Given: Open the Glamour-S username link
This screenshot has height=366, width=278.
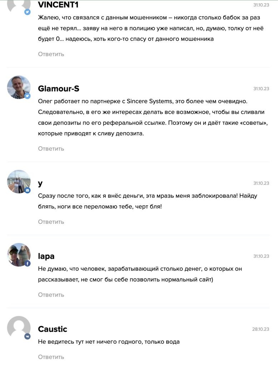Looking at the screenshot, I should pos(59,89).
